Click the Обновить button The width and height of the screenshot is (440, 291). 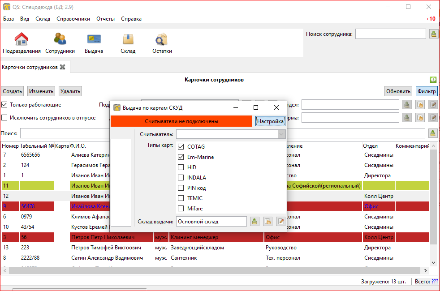(398, 91)
